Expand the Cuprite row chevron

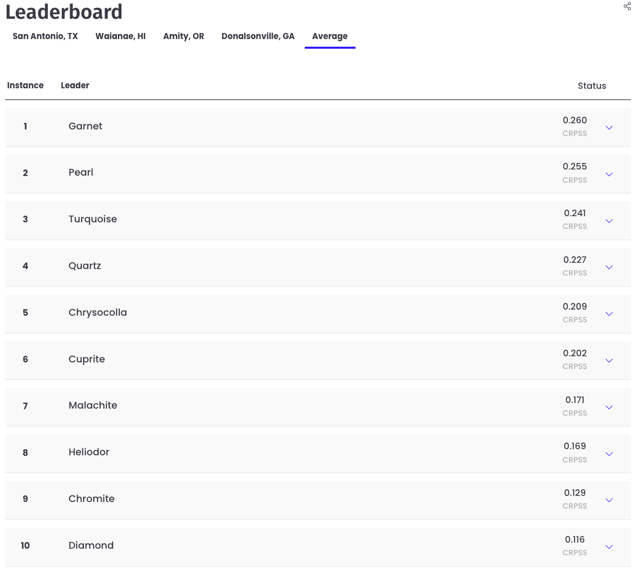click(609, 360)
